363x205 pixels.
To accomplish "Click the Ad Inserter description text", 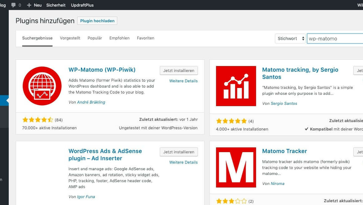I will [114, 178].
